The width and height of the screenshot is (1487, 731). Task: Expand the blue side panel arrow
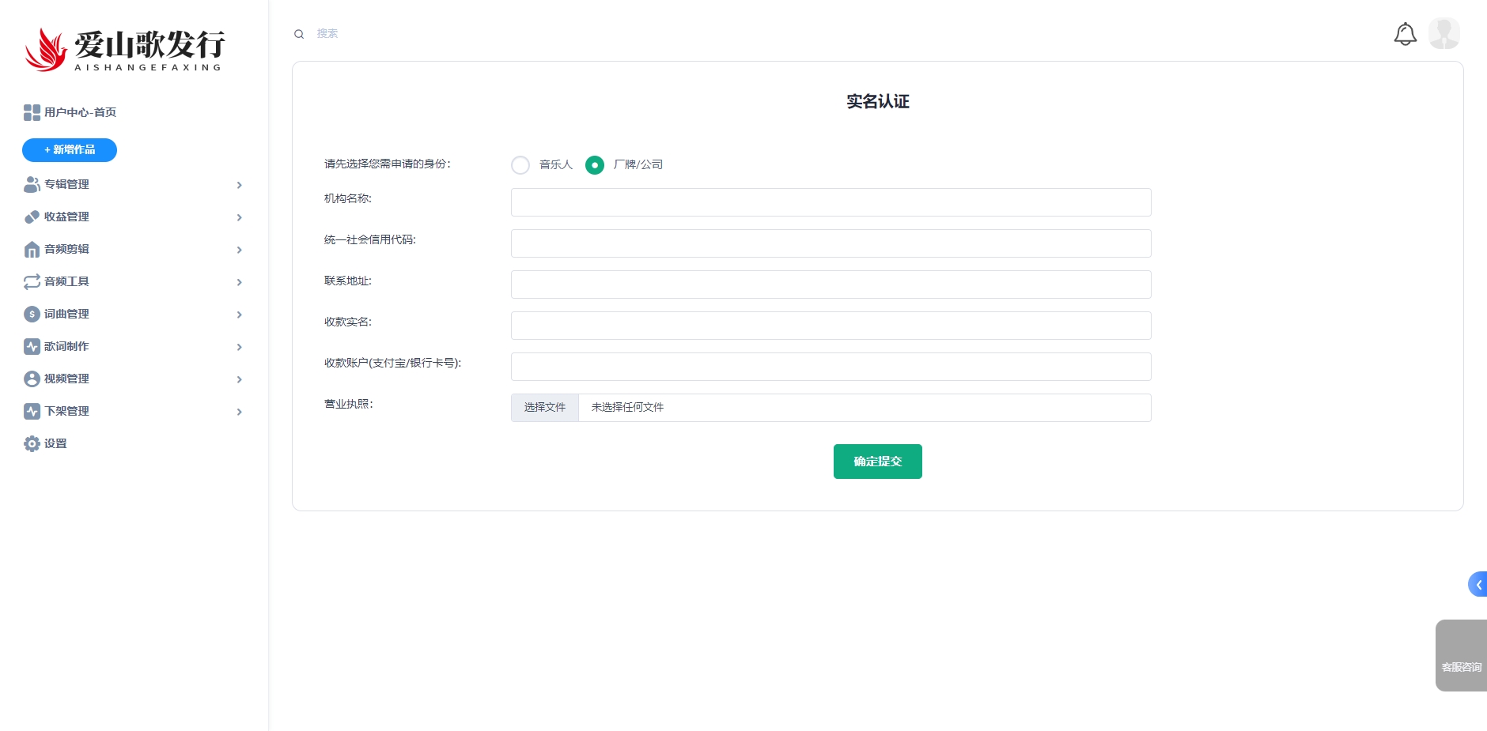point(1478,585)
